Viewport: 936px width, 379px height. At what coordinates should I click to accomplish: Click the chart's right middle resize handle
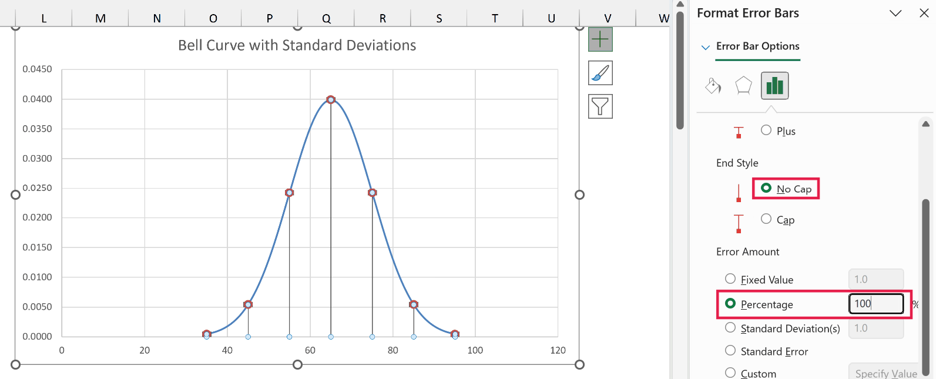coord(579,194)
